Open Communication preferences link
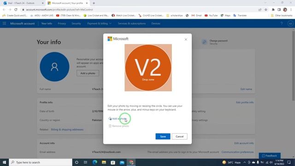The image size is (295, 166). 238,152
